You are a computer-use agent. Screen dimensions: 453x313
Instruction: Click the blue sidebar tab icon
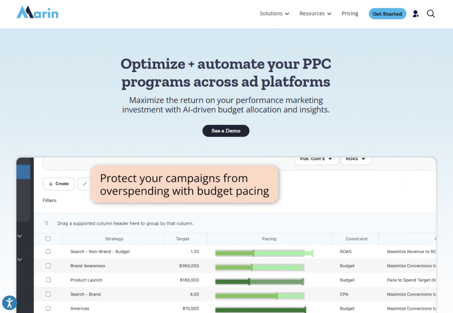23,172
